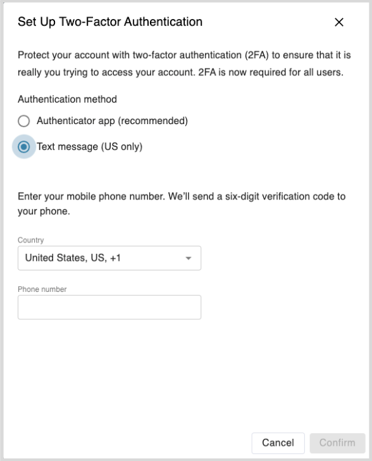Close the Two-Factor Authentication dialog
This screenshot has height=461, width=372.
click(x=339, y=22)
